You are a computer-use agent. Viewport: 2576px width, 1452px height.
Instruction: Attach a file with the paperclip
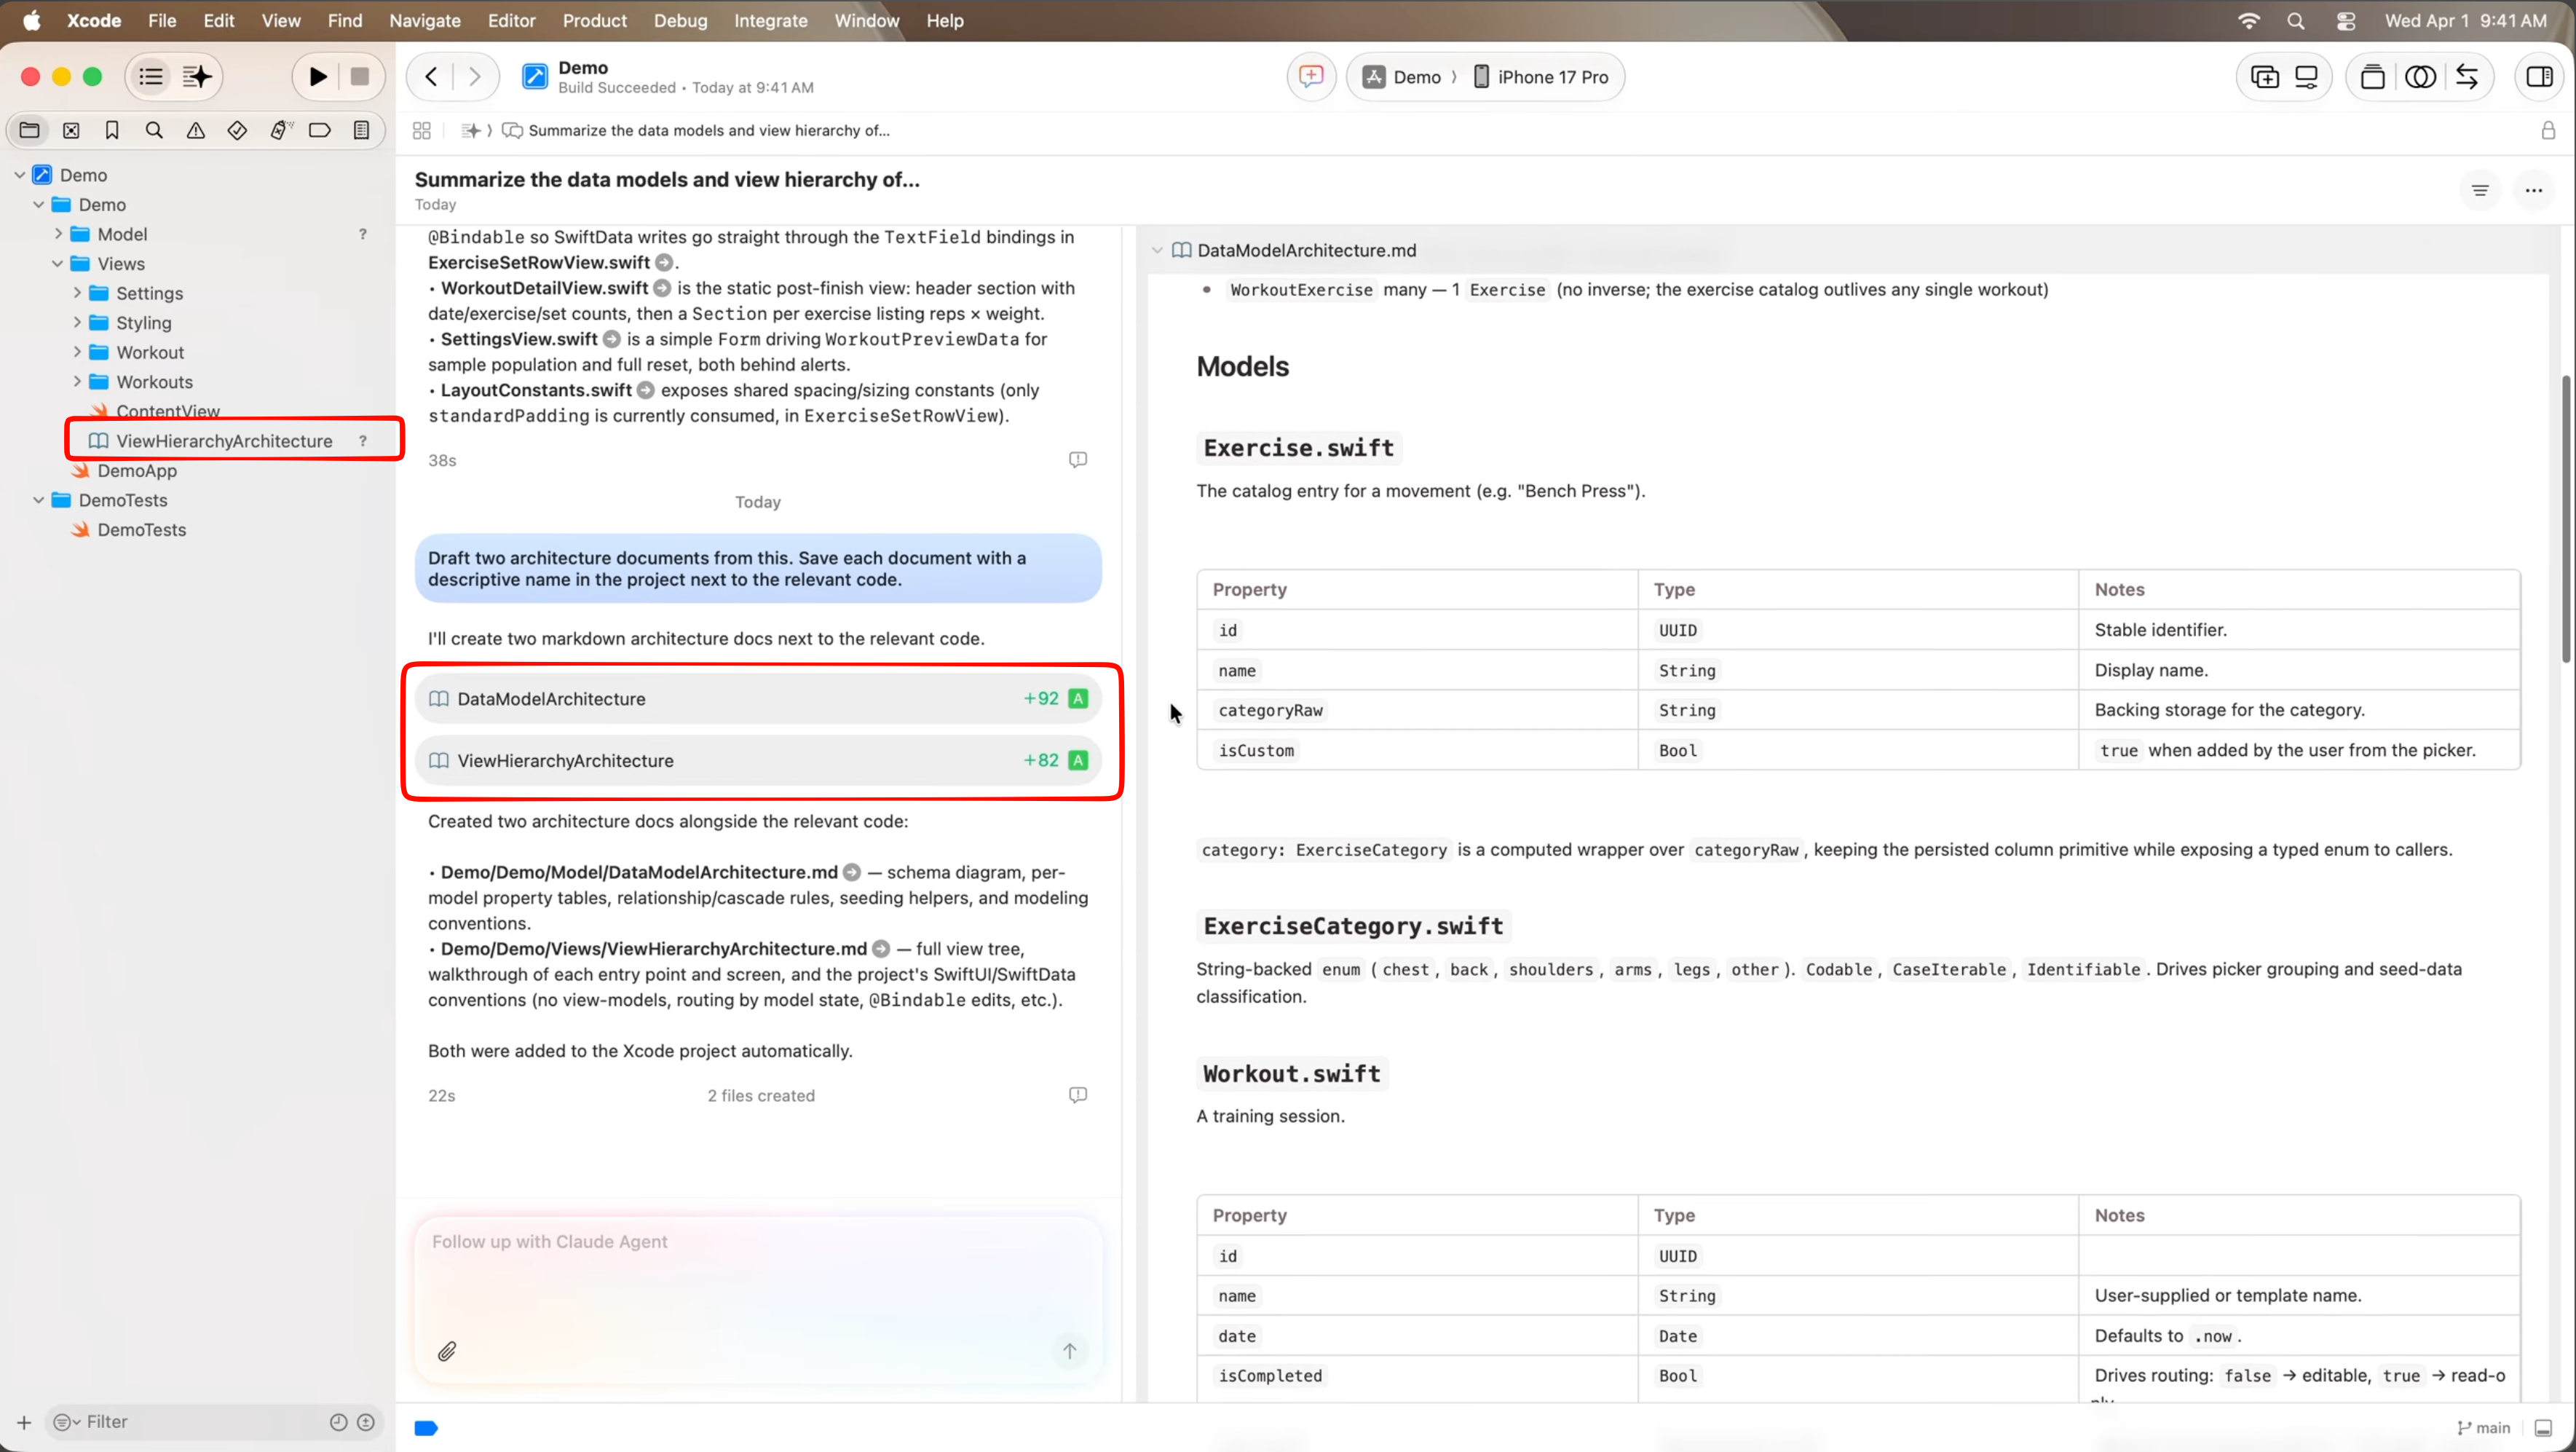point(447,1352)
